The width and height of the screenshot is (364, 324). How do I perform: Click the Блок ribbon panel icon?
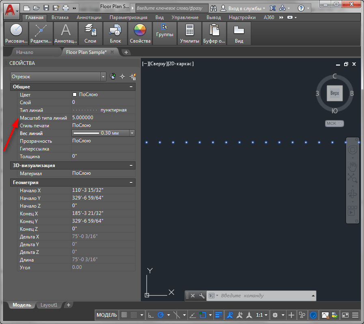115,33
